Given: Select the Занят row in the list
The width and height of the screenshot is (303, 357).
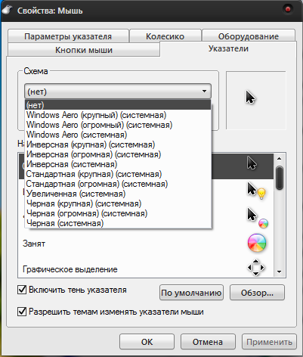Looking at the screenshot, I should pyautogui.click(x=146, y=244).
